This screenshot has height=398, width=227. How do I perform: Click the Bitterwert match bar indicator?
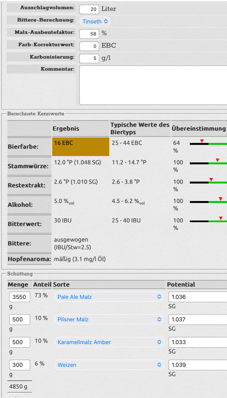[221, 218]
